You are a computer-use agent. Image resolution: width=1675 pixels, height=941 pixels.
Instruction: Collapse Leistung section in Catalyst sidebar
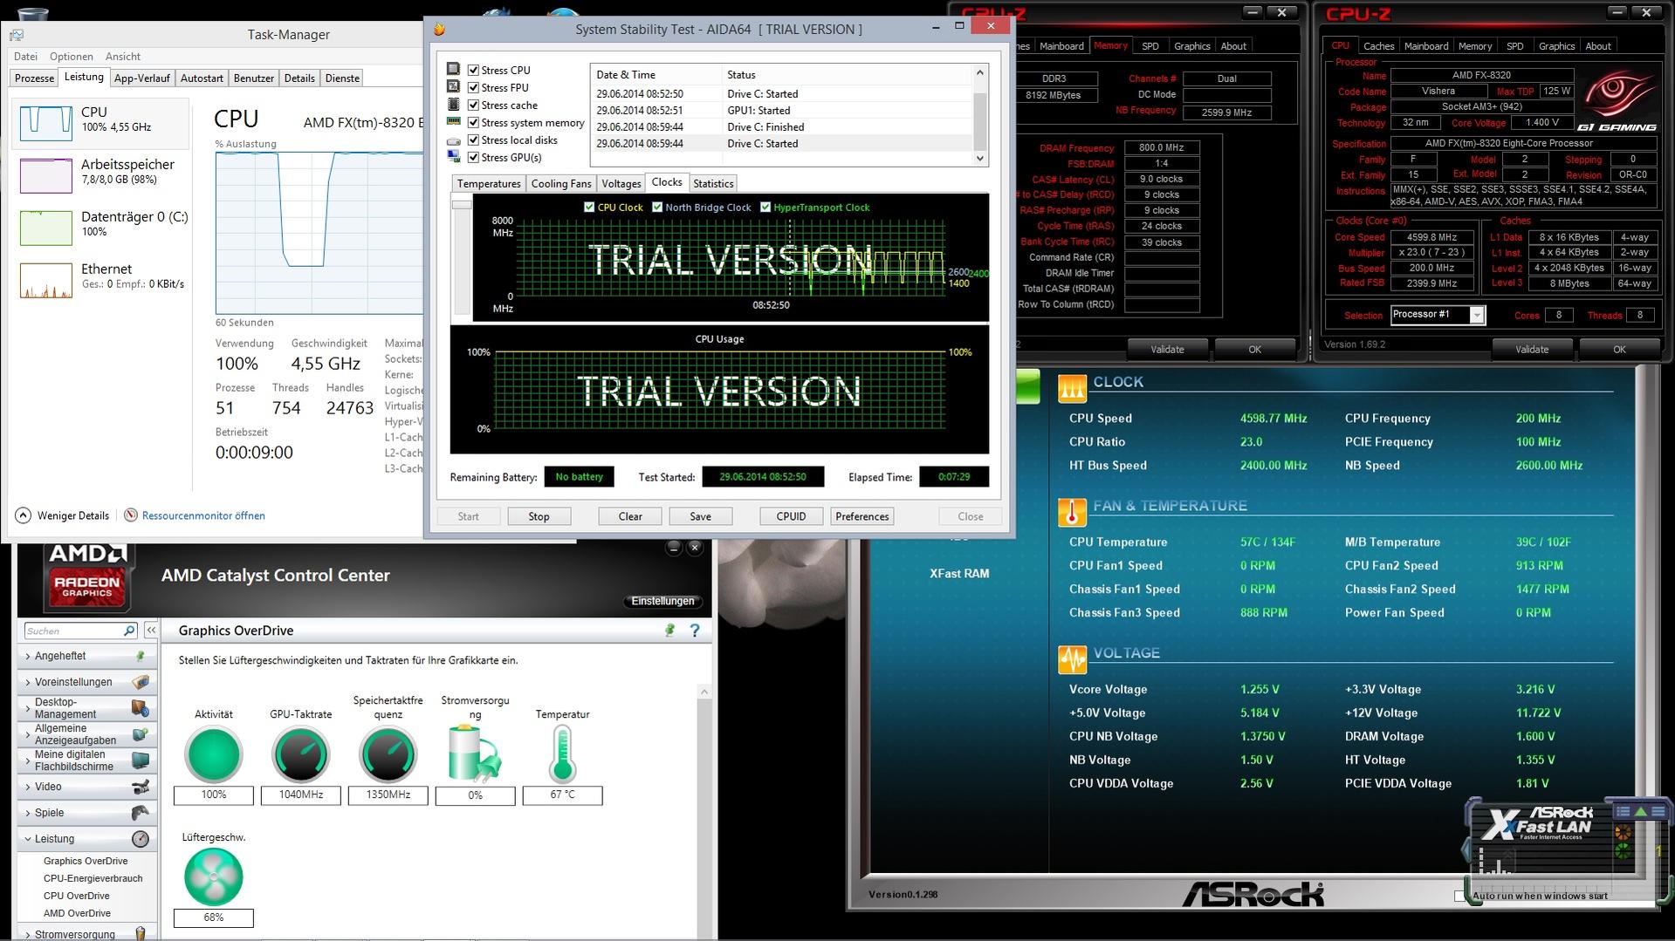pos(86,839)
